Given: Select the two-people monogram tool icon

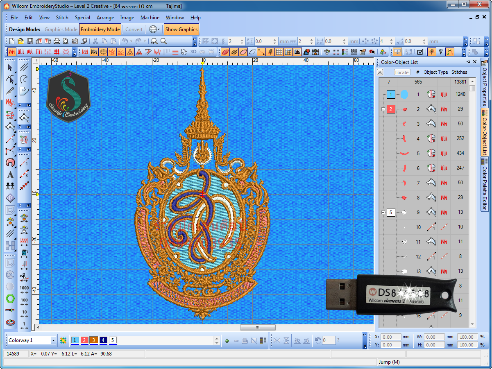Looking at the screenshot, I should coord(11,186).
